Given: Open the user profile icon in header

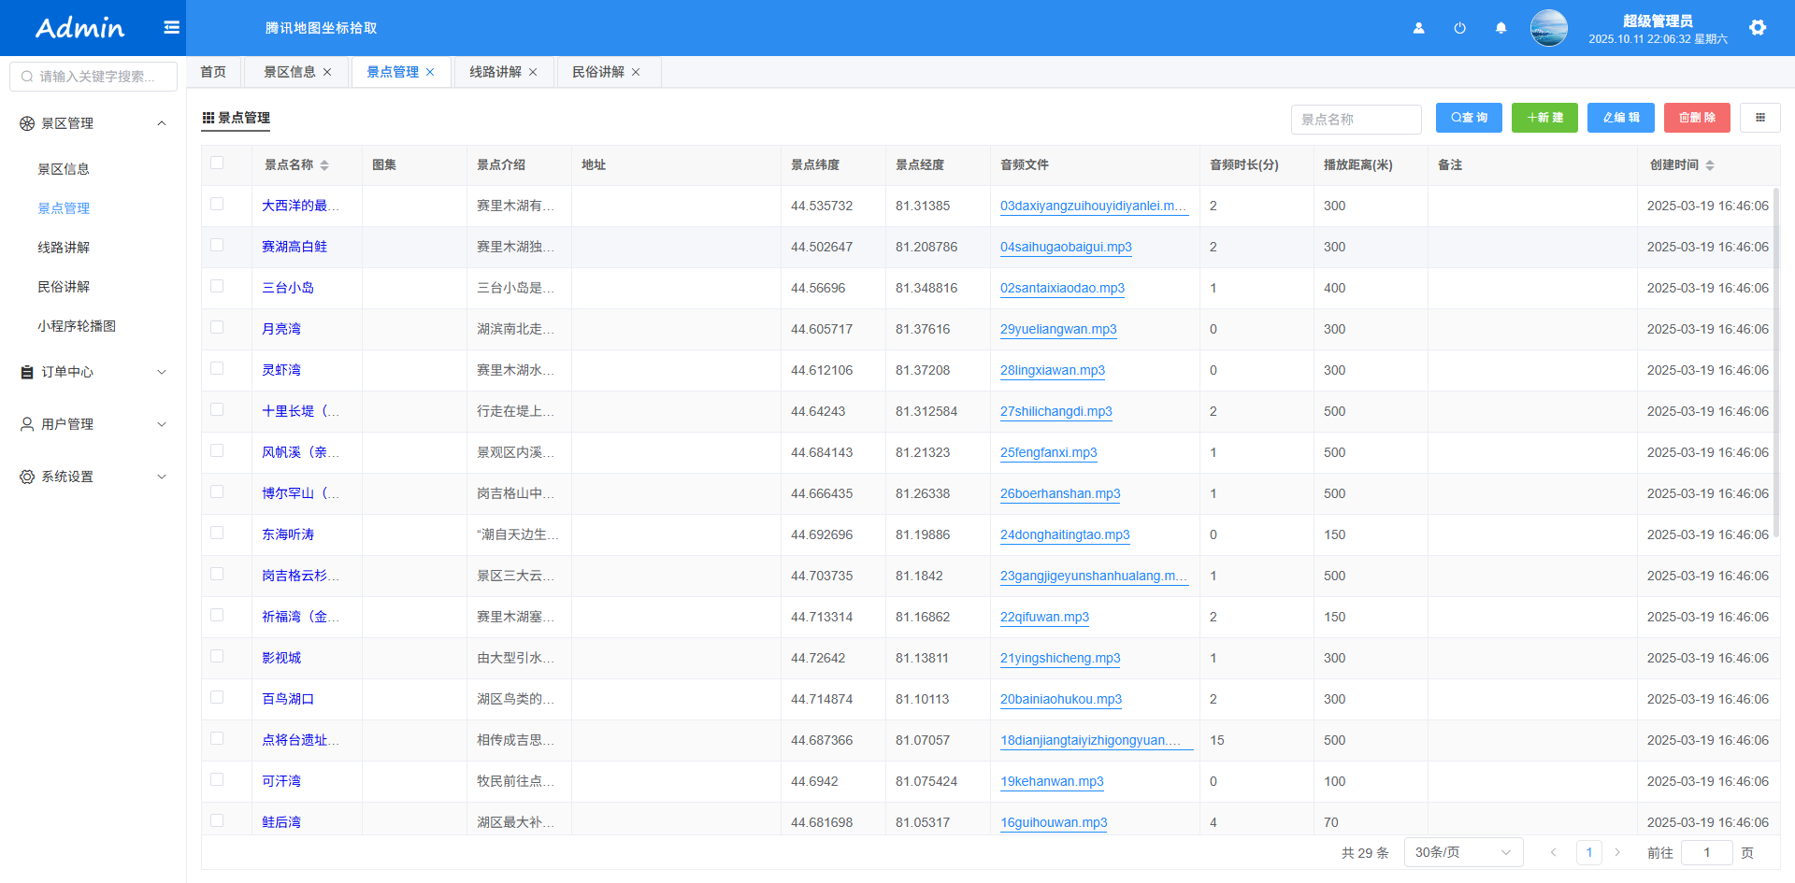Looking at the screenshot, I should tap(1418, 28).
